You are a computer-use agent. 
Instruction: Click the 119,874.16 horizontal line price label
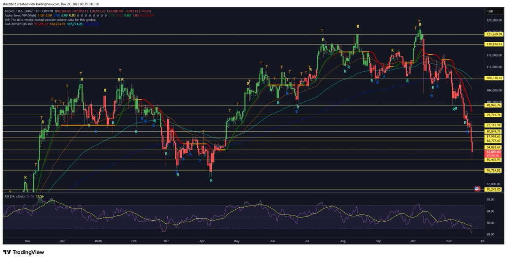pyautogui.click(x=493, y=44)
